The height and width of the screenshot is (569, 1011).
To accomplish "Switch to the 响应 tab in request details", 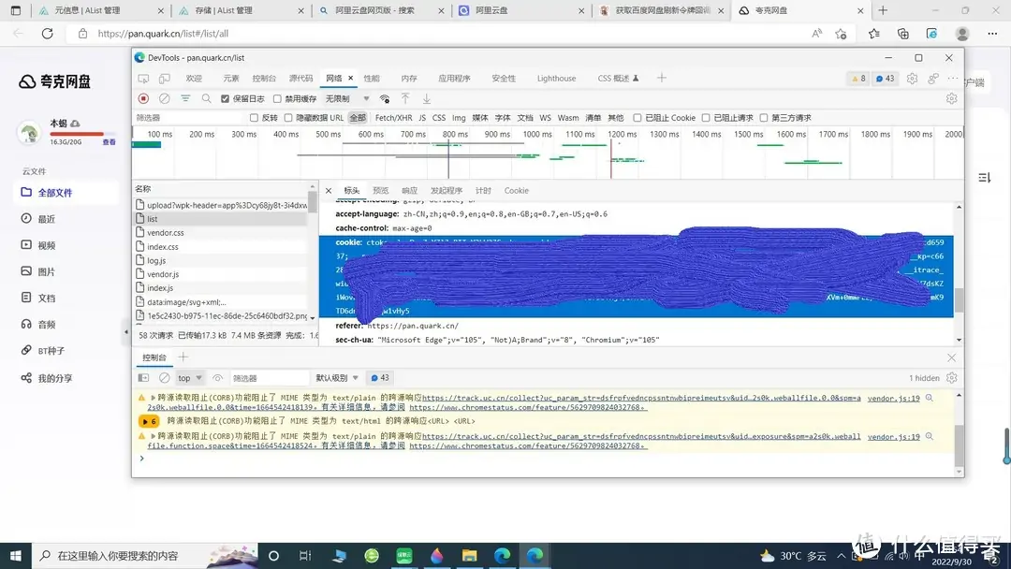I will pos(409,190).
